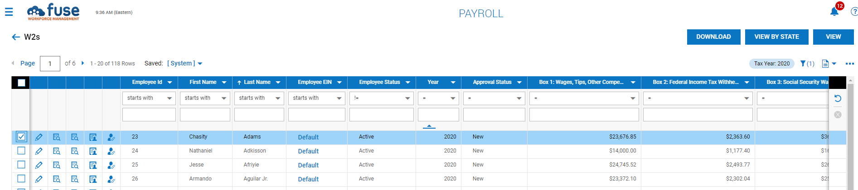Check the row checkbox for Nathaniel Adkisson
Image resolution: width=858 pixels, height=190 pixels.
[21, 151]
